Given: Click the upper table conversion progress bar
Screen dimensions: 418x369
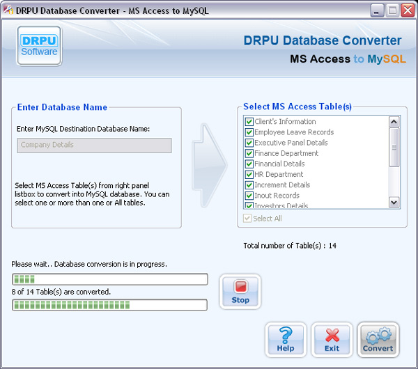Looking at the screenshot, I should (x=110, y=279).
